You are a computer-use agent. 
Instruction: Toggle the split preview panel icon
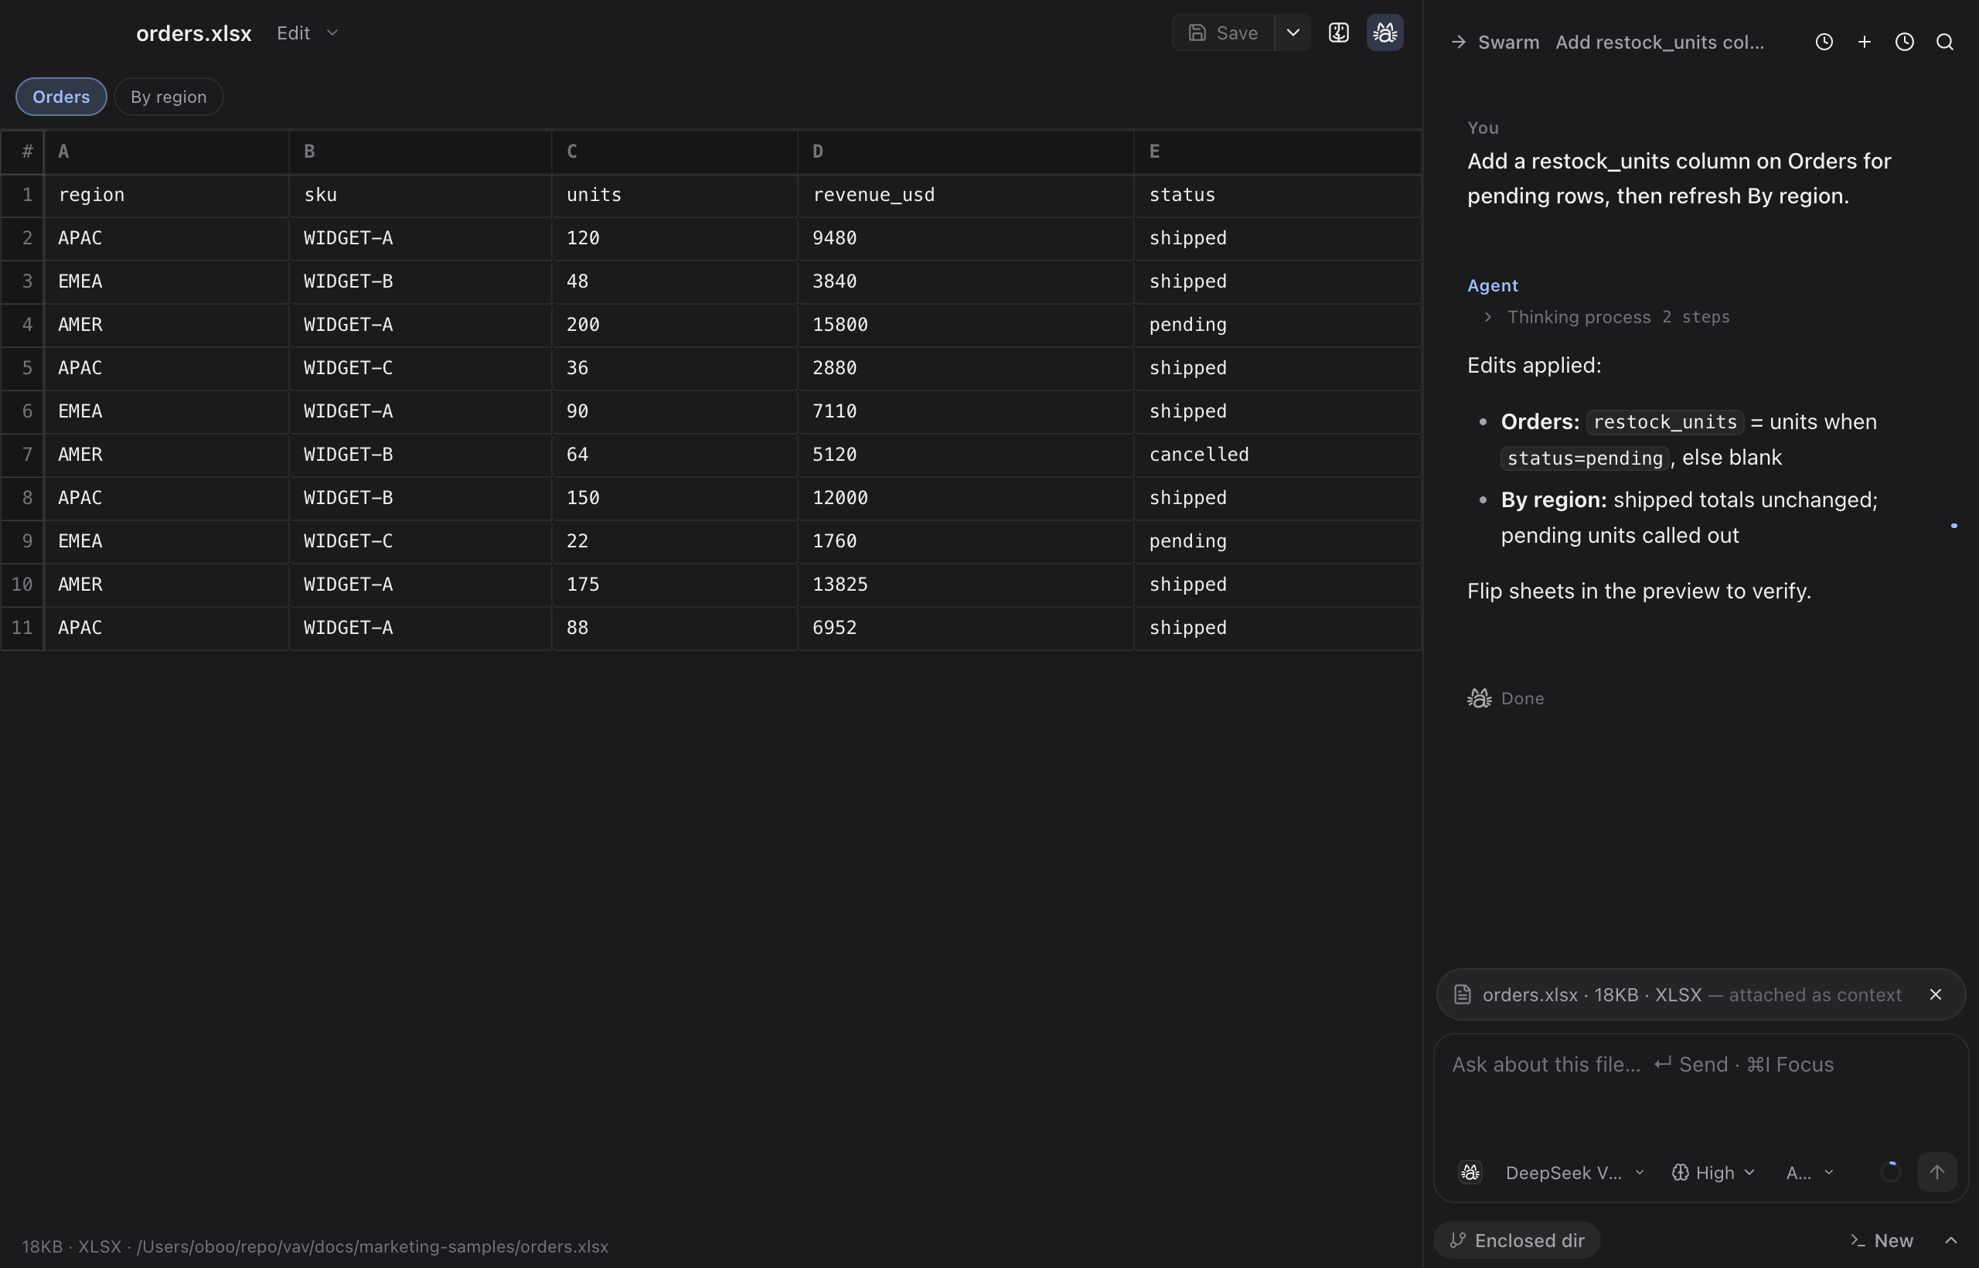coord(1339,33)
